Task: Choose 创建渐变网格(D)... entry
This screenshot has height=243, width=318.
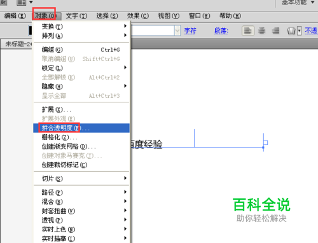Action: click(81, 146)
